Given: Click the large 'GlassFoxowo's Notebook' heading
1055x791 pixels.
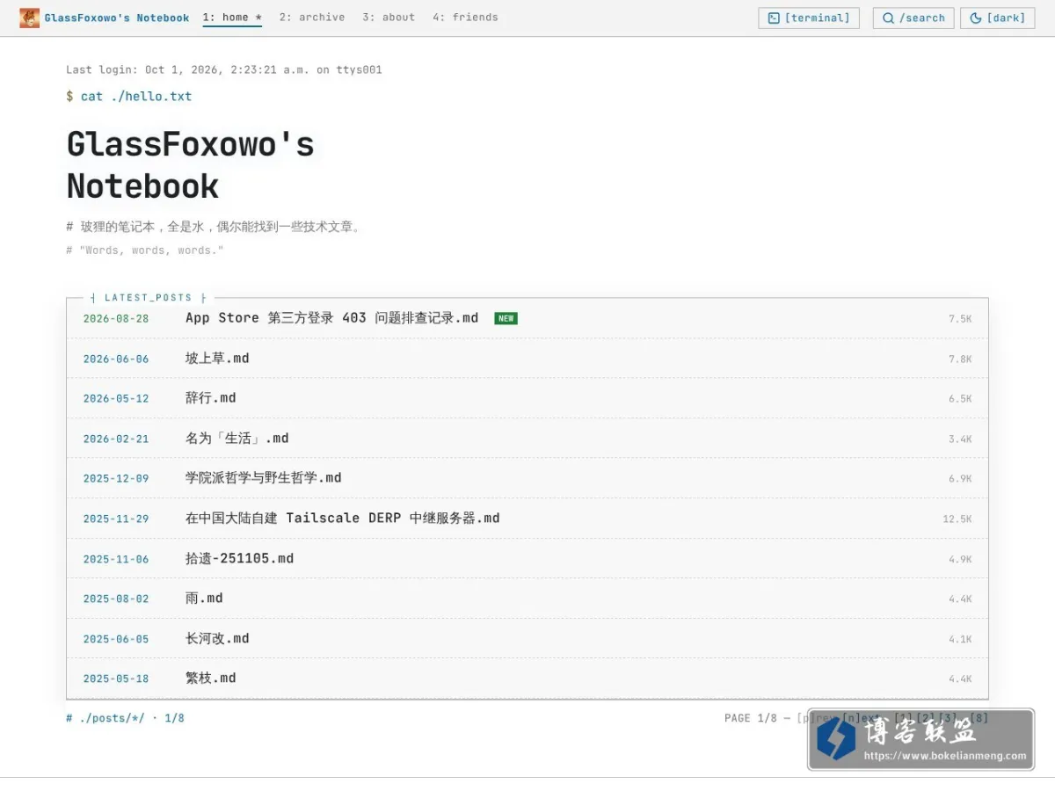Looking at the screenshot, I should coord(191,165).
